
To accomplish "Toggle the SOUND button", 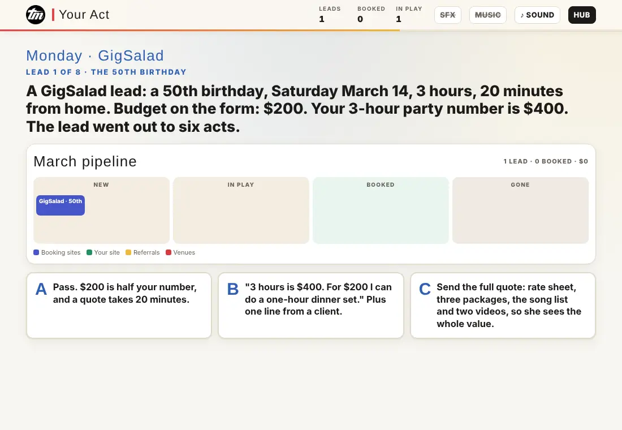I will (537, 15).
